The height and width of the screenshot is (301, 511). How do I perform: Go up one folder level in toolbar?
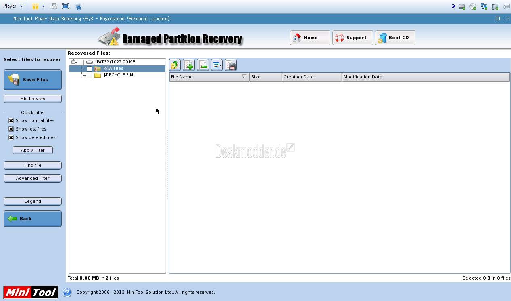(x=175, y=65)
